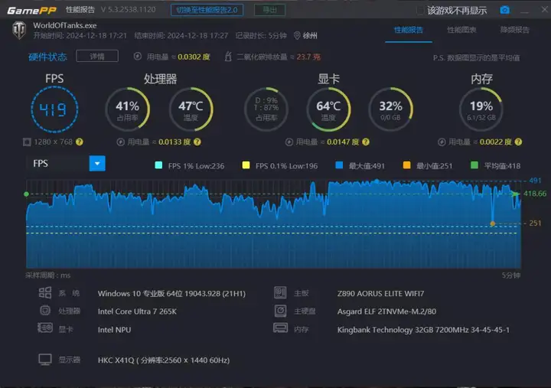Click the HKC X41Q monitor text
Image resolution: width=551 pixels, height=388 pixels.
(x=164, y=360)
